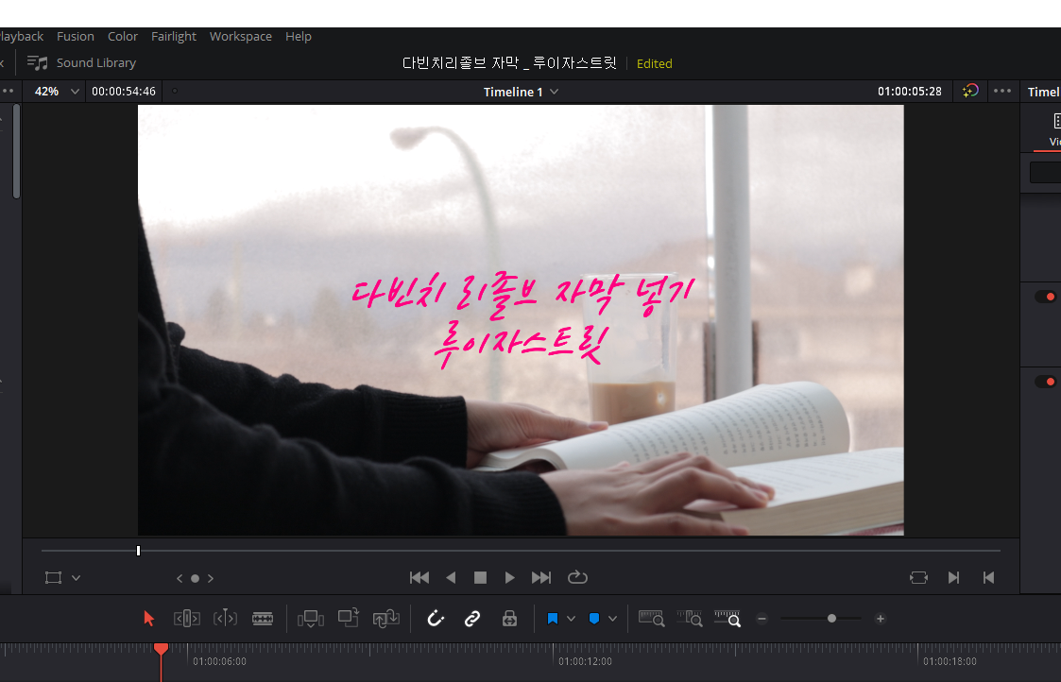The width and height of the screenshot is (1061, 682).
Task: Select the Trim Edit Mode tool
Action: (x=187, y=619)
